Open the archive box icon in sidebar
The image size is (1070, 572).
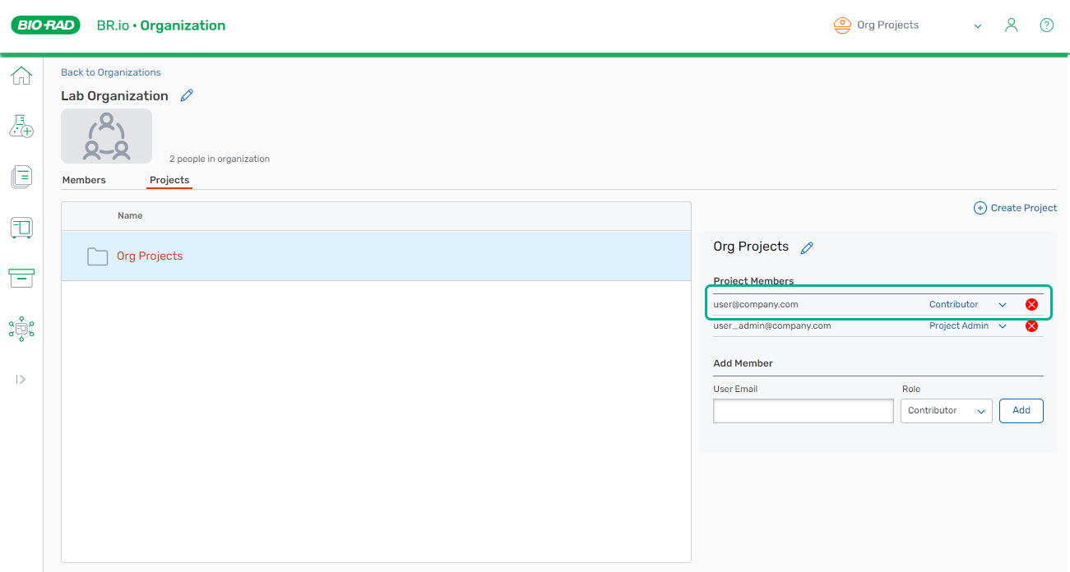(21, 278)
